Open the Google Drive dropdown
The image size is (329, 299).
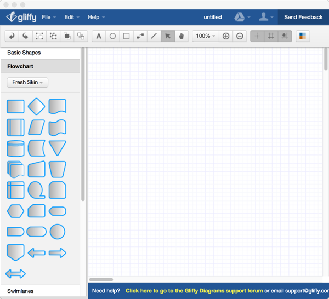[x=242, y=17]
